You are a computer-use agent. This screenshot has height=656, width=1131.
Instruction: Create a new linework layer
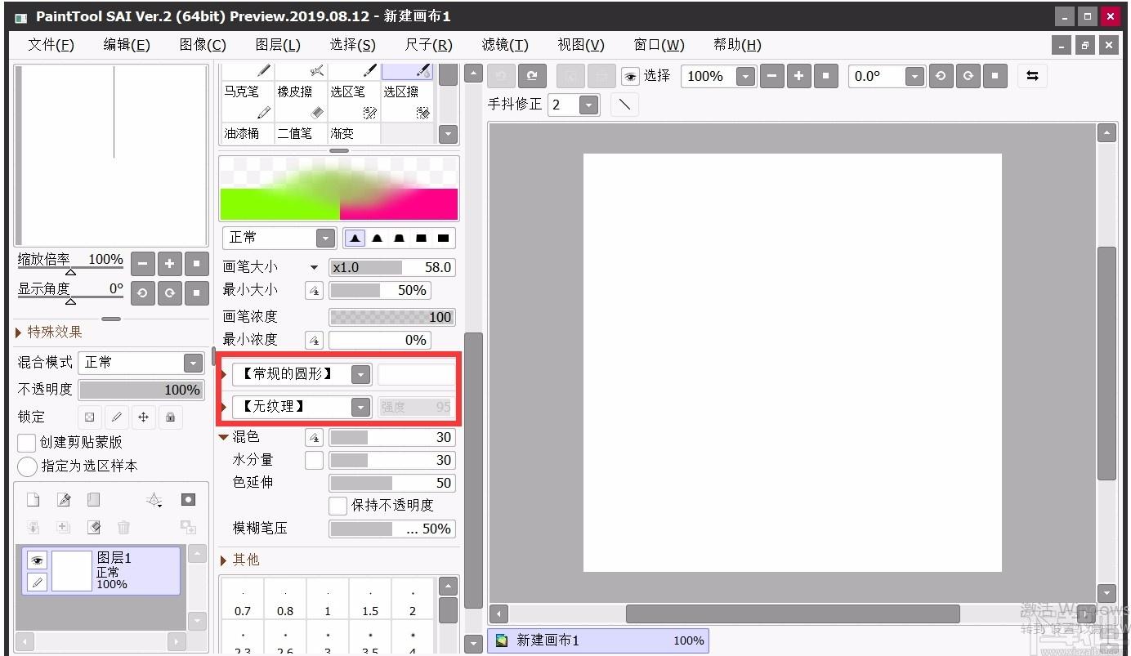(64, 500)
